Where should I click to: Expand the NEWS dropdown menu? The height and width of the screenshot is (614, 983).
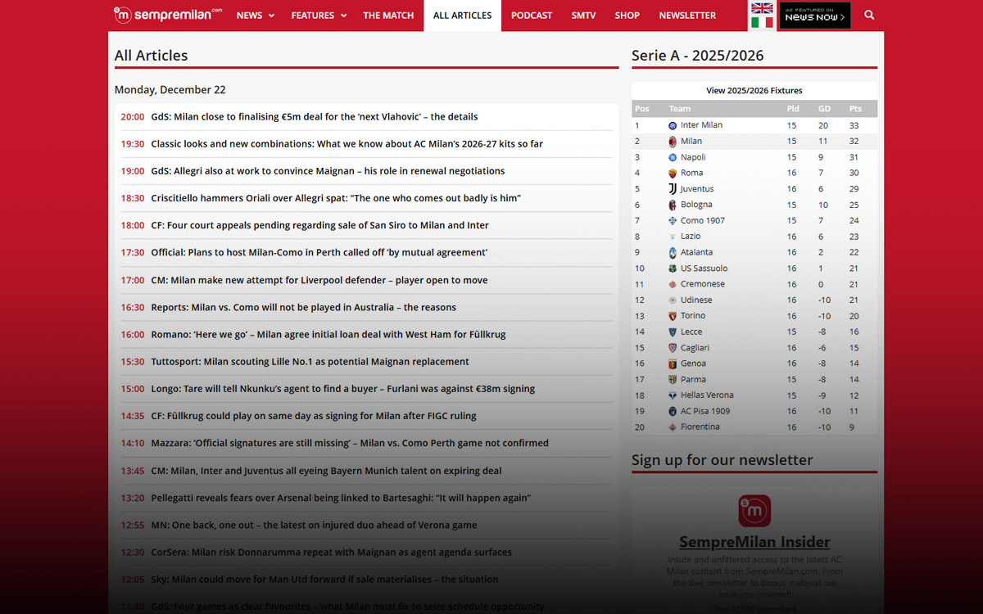tap(255, 15)
